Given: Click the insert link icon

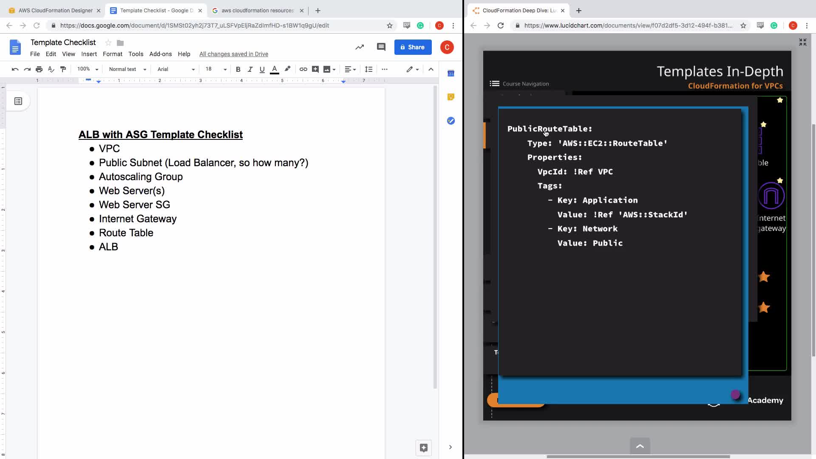Looking at the screenshot, I should click(303, 69).
